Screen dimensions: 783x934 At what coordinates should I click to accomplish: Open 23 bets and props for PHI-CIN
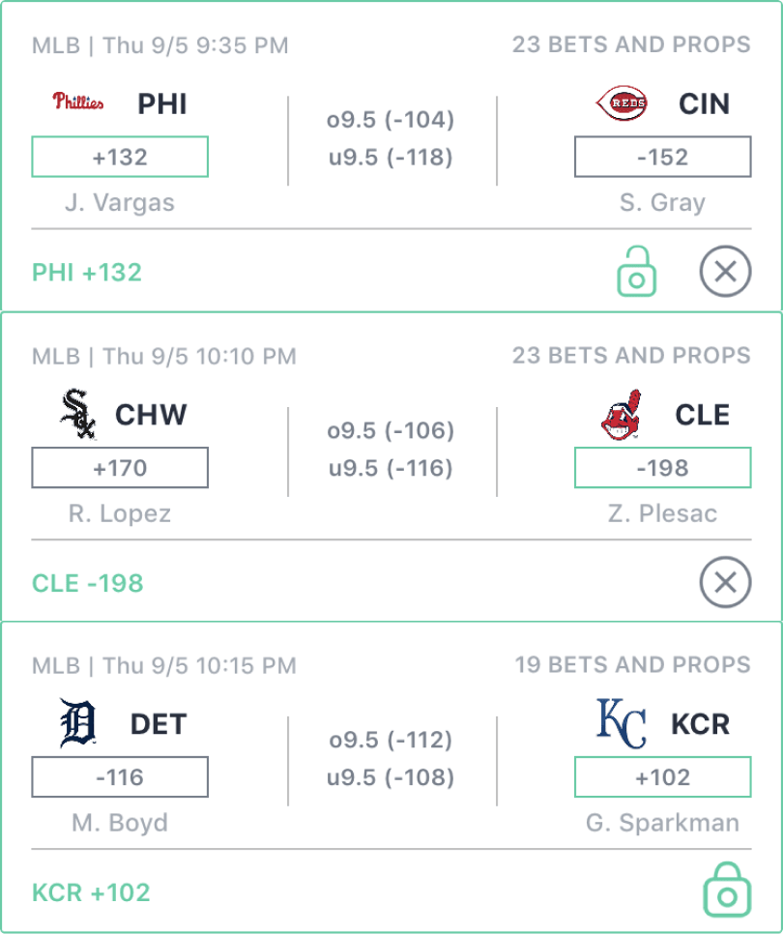click(x=631, y=44)
